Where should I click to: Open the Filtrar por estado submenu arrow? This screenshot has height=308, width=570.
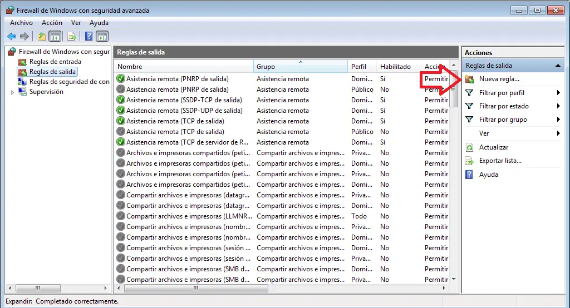coord(558,106)
